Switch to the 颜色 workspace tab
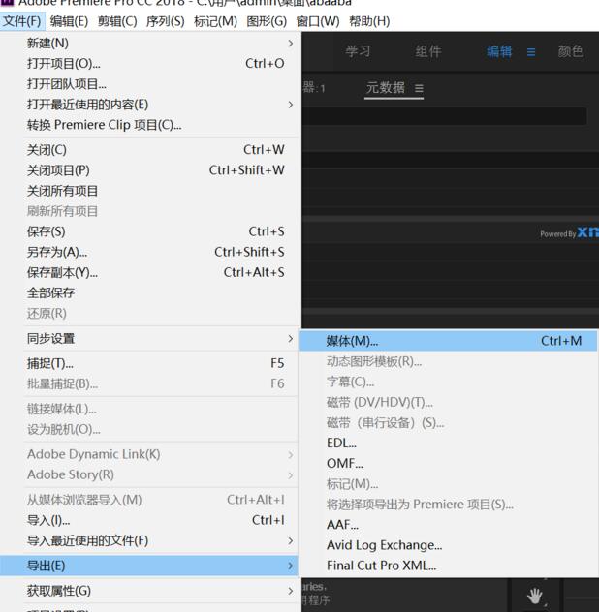Screen dimensions: 599x612 (571, 51)
